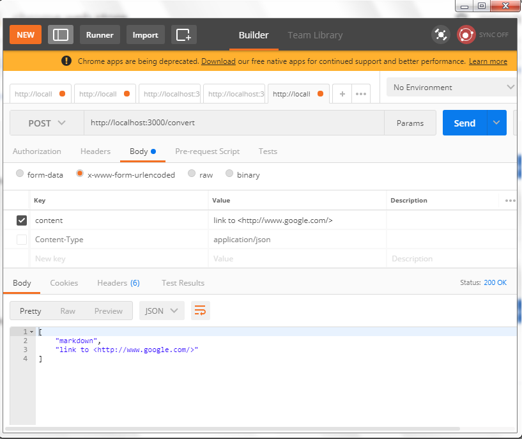Open the Params editor
This screenshot has width=522, height=439.
click(x=410, y=123)
